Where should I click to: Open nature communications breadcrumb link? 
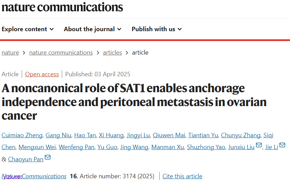(x=61, y=53)
